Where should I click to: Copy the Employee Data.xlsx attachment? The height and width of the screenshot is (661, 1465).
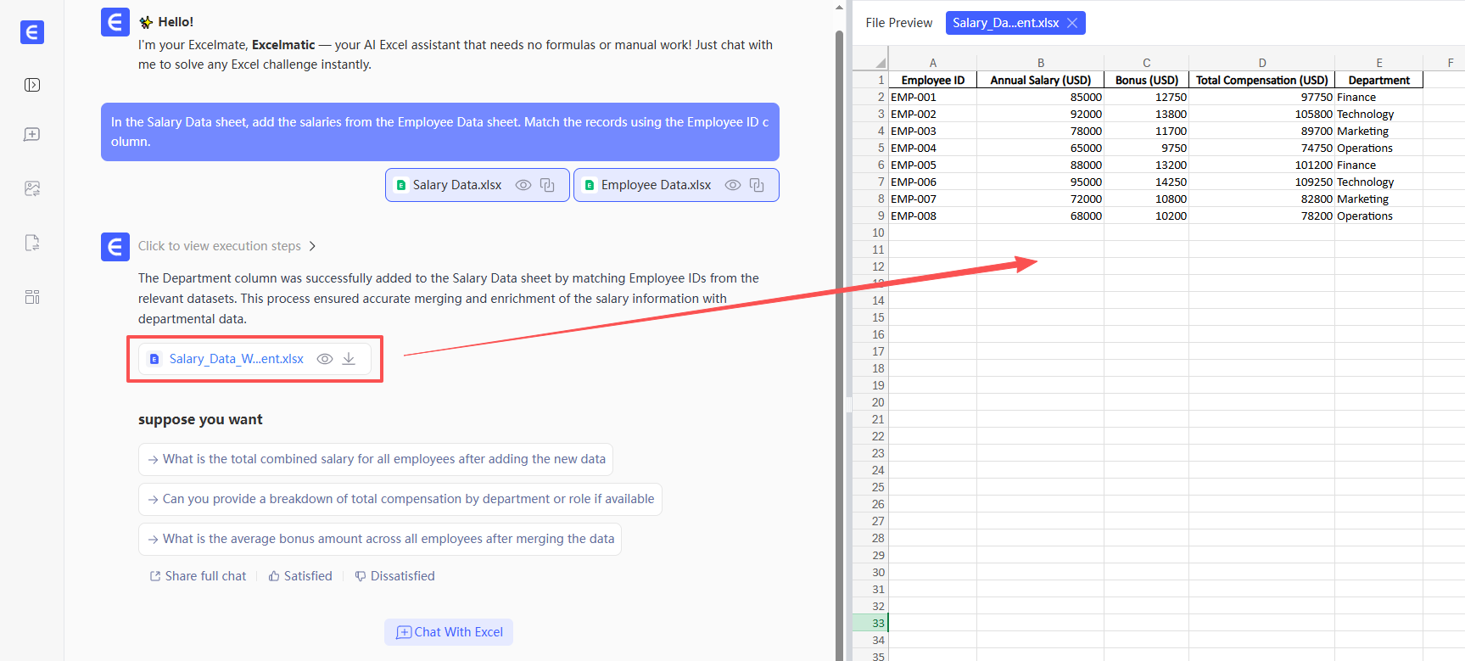757,185
